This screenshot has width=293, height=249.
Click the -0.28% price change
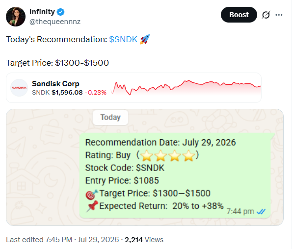coord(96,93)
